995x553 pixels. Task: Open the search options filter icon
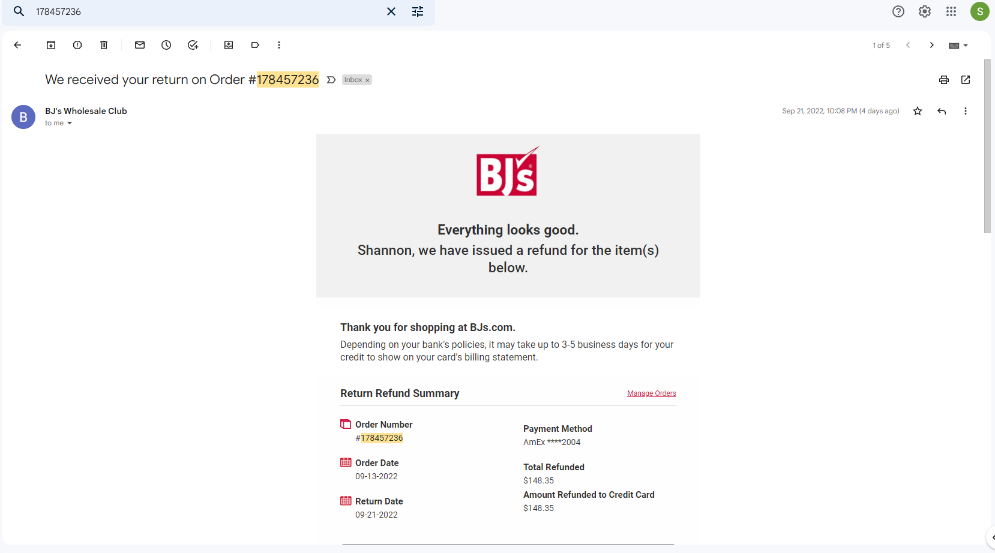418,11
